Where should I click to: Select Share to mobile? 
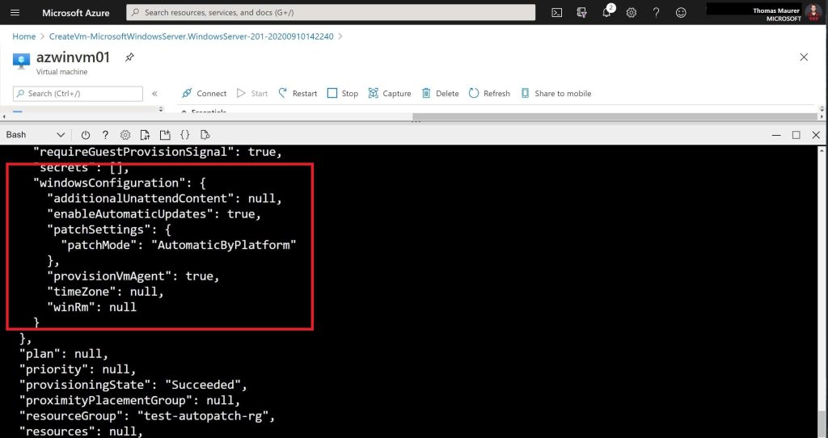(556, 94)
